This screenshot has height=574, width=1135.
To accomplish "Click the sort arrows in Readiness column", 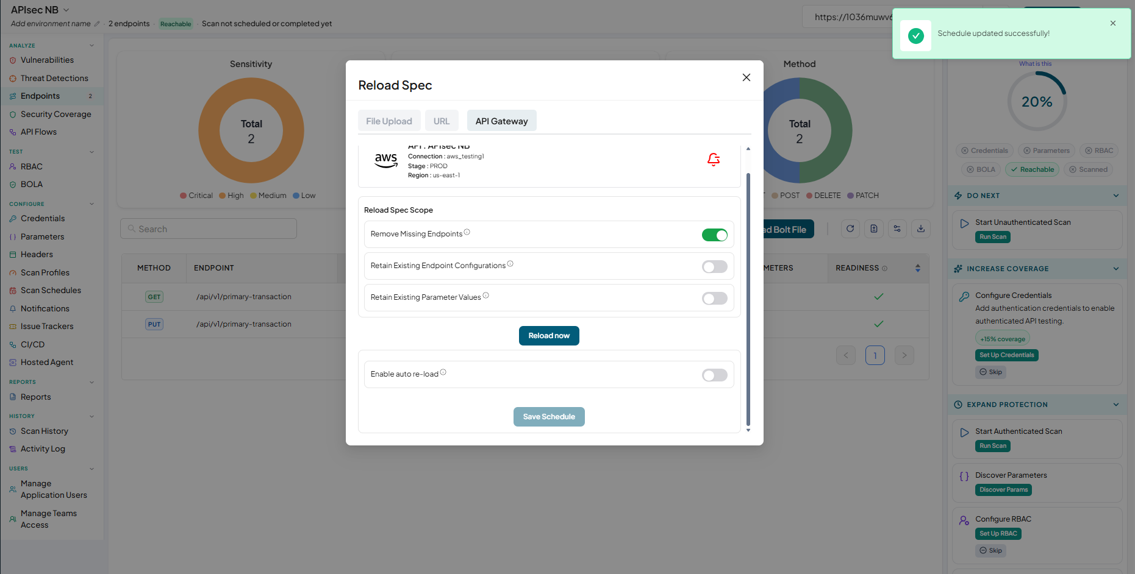I will pos(918,268).
